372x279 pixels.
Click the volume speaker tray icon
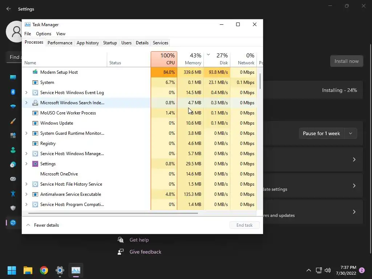click(x=328, y=270)
